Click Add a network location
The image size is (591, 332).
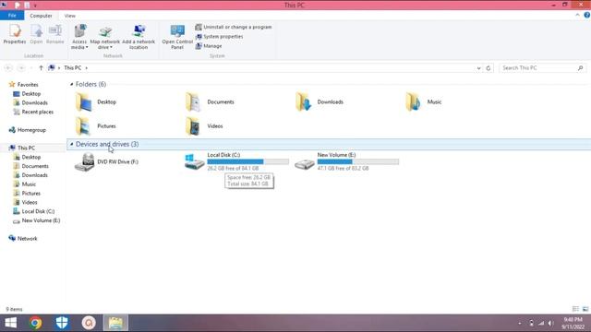point(139,37)
